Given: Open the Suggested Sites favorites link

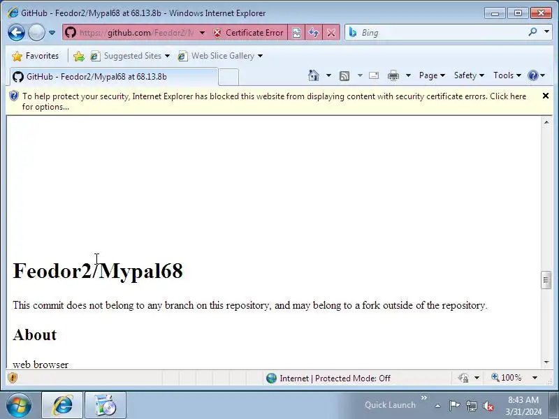Looking at the screenshot, I should tap(130, 56).
